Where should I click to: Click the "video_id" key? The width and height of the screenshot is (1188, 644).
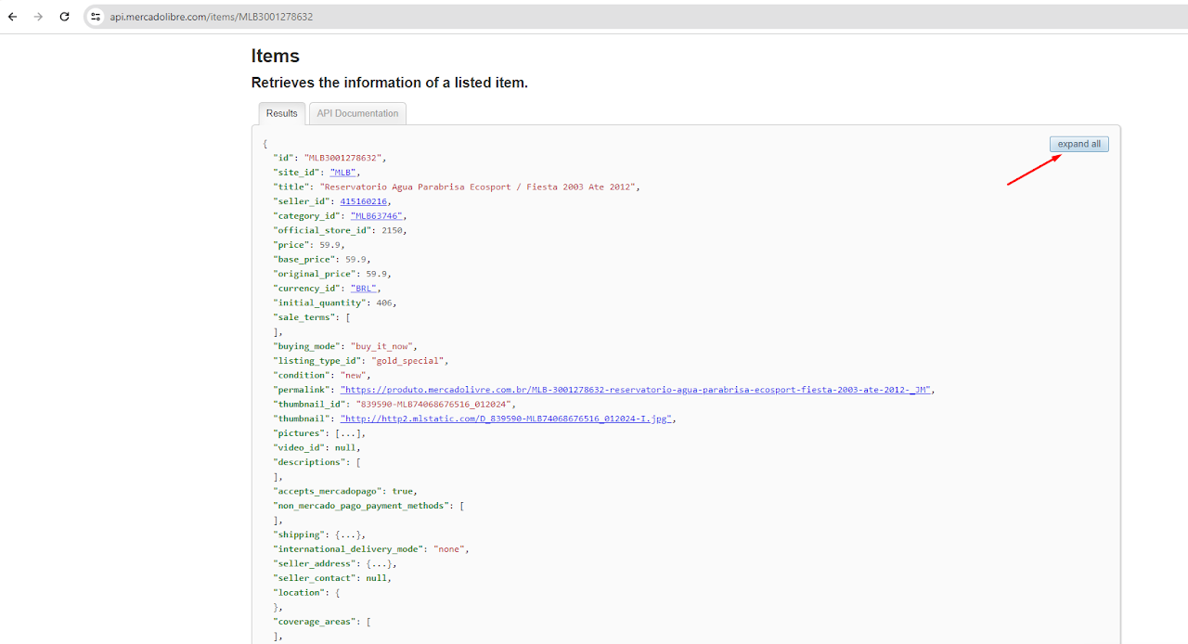coord(299,447)
